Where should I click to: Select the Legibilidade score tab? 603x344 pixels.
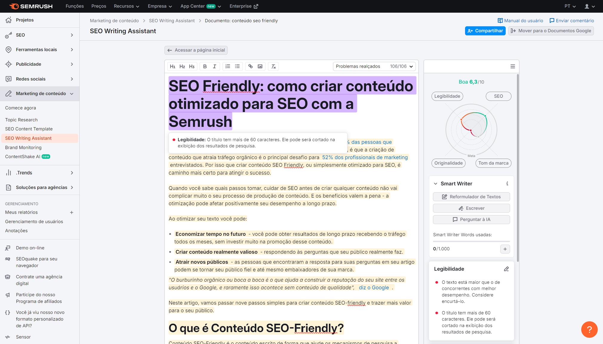tap(448, 96)
